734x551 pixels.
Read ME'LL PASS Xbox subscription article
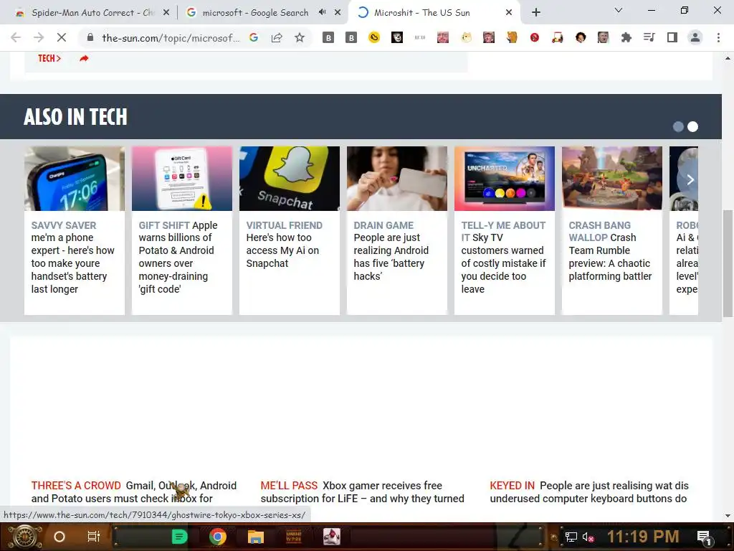coord(362,492)
